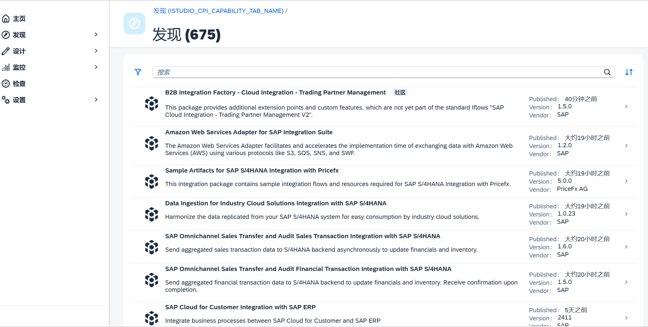The width and height of the screenshot is (648, 327).
Task: Click the pencil icon for 设计
Action: pyautogui.click(x=6, y=51)
